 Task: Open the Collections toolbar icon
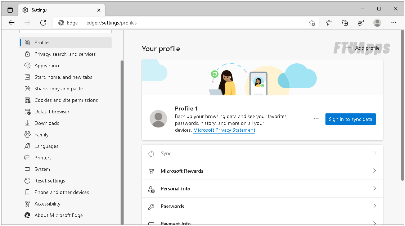click(345, 23)
